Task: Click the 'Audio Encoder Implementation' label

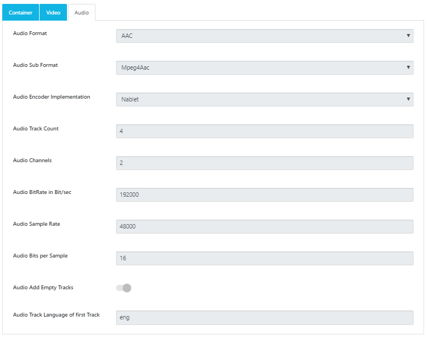Action: click(x=51, y=97)
